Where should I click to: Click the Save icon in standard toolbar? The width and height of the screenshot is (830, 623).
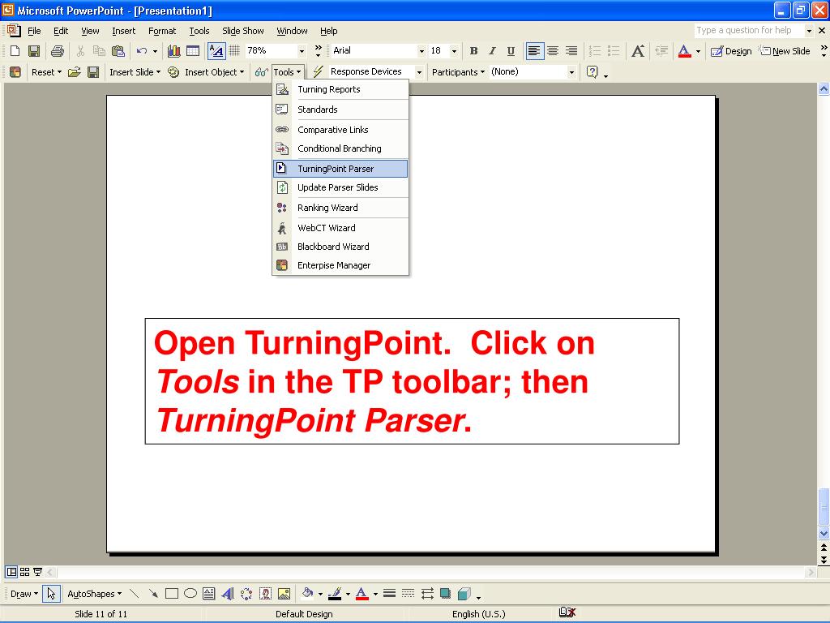34,51
